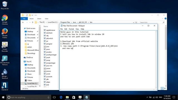
Task: Show hidden system tray icons
Action: 147,97
